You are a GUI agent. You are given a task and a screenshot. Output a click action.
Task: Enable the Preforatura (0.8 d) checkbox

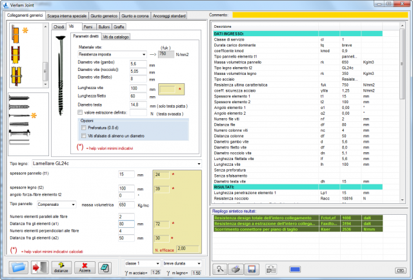pyautogui.click(x=84, y=128)
